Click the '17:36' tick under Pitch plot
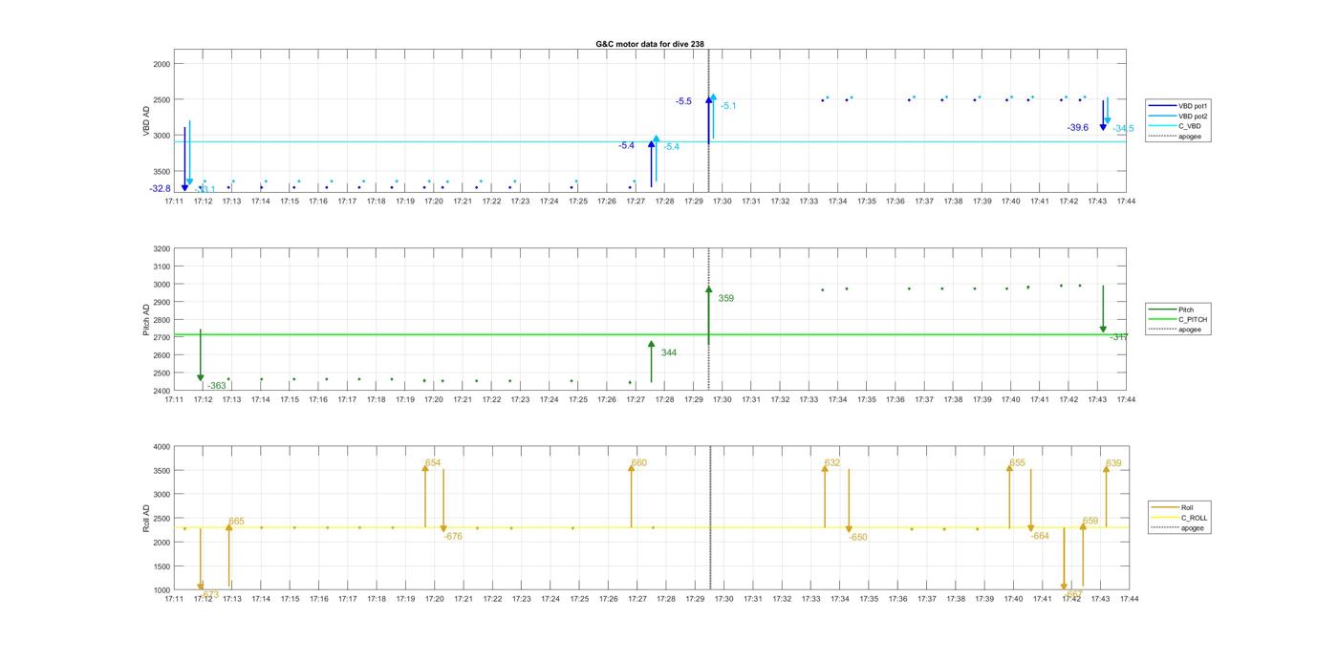This screenshot has height=662, width=1338. pyautogui.click(x=896, y=399)
